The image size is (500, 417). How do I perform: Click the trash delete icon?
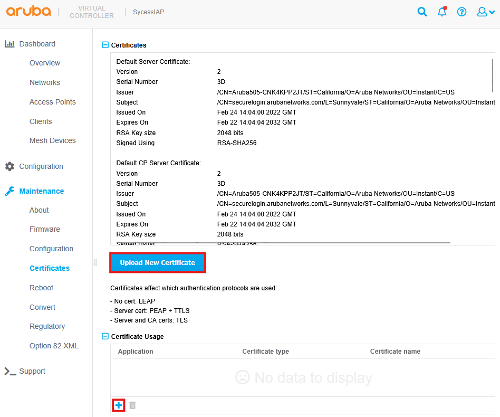pyautogui.click(x=133, y=405)
